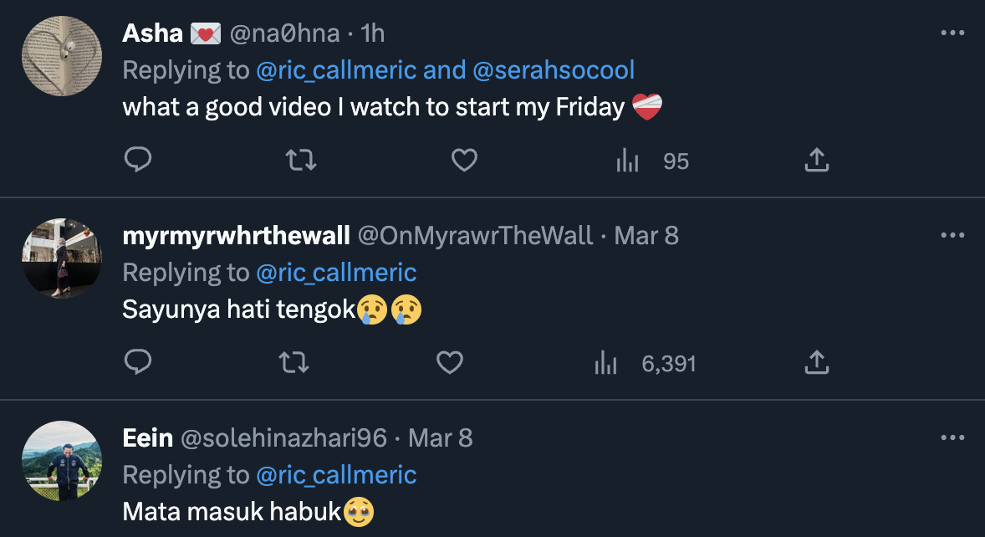Reply to myrmyrwhrthewall's tweet
Image resolution: width=985 pixels, height=537 pixels.
[x=137, y=362]
